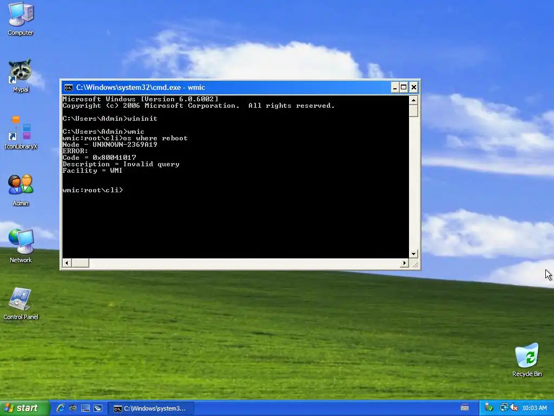The image size is (554, 416).
Task: Click the 'Facility = WMI' line
Action: click(x=92, y=171)
